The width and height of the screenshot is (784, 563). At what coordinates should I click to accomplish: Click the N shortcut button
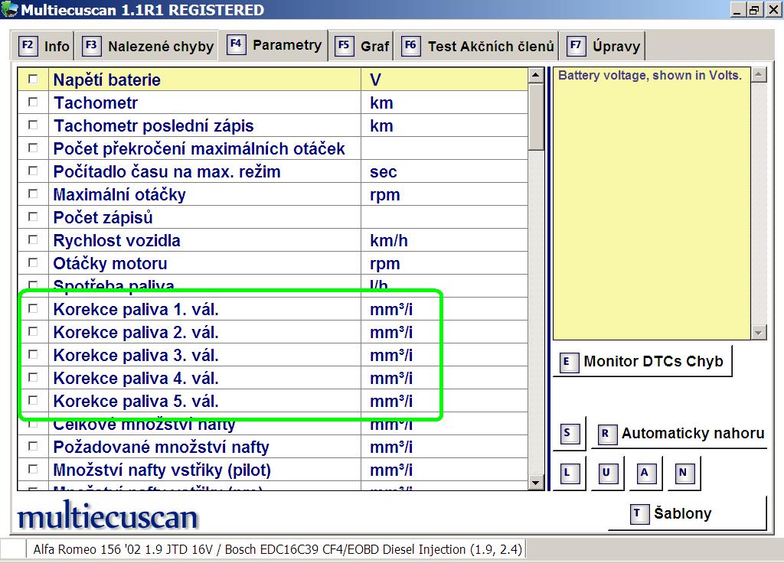pyautogui.click(x=683, y=474)
